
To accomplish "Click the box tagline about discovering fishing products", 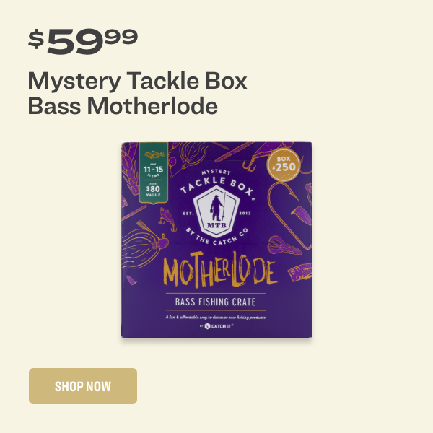I will pyautogui.click(x=216, y=318).
